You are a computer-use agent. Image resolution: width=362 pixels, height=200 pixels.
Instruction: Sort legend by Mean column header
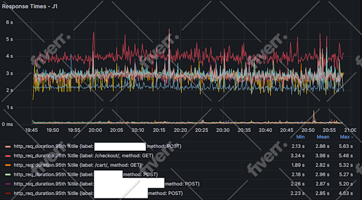[x=323, y=137]
